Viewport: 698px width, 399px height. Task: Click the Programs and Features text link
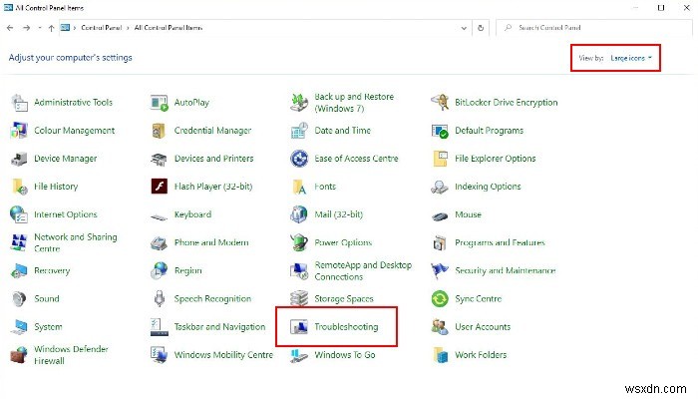pyautogui.click(x=500, y=242)
